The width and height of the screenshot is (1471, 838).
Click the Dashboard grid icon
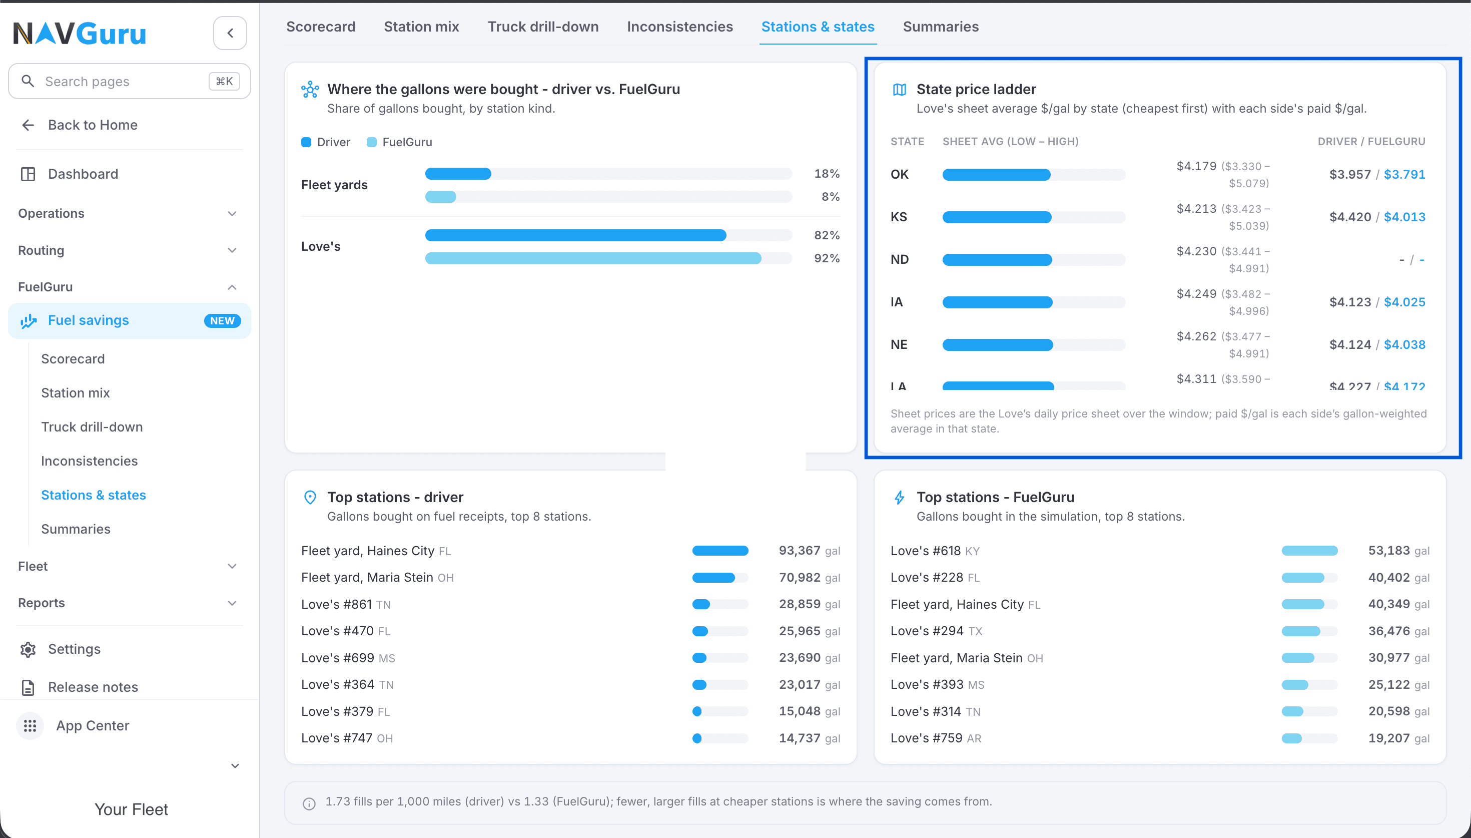tap(28, 174)
